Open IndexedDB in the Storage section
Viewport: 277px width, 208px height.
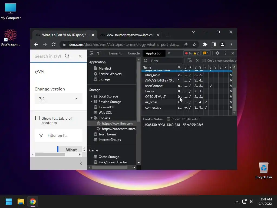click(x=106, y=107)
